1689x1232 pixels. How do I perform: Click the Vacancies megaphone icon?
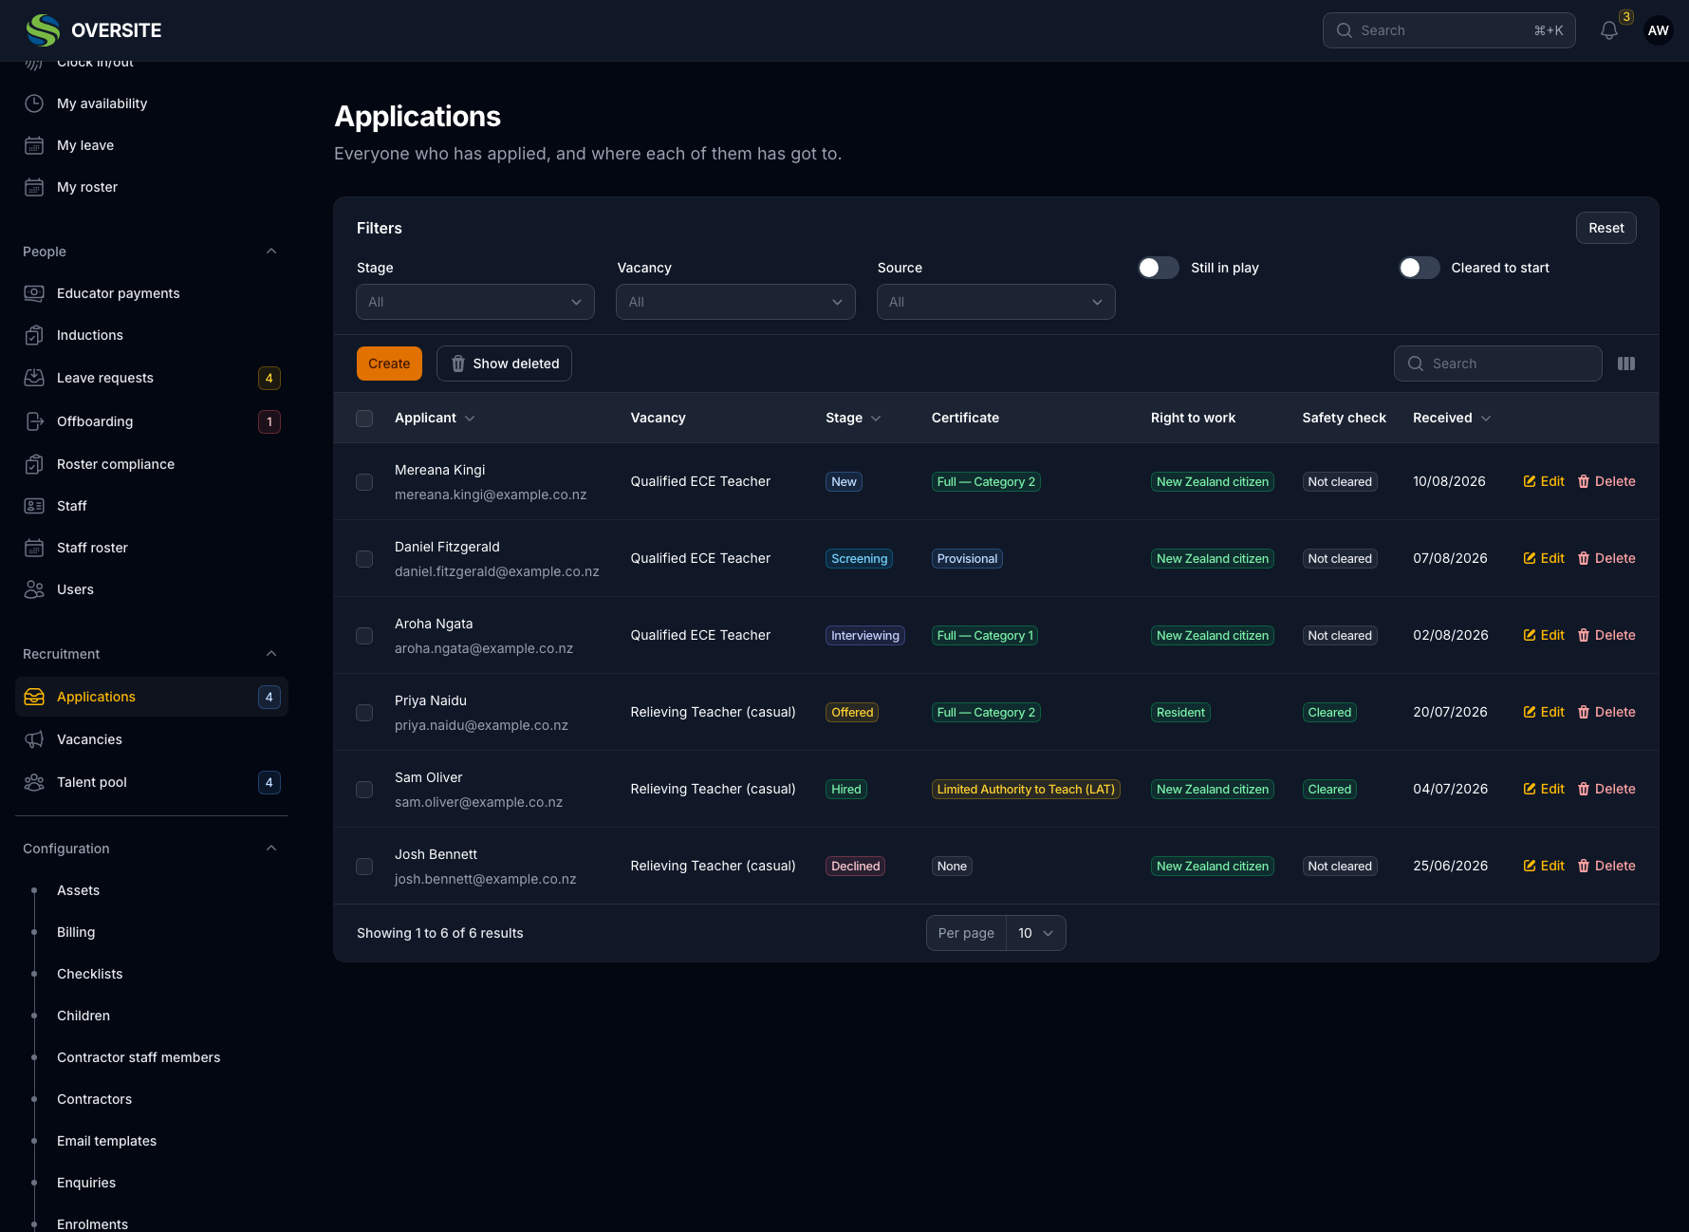(x=34, y=739)
